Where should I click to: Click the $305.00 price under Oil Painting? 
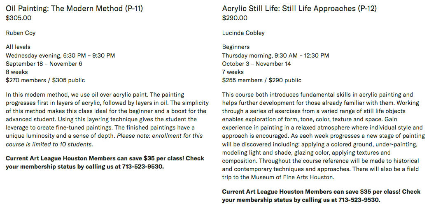point(19,18)
